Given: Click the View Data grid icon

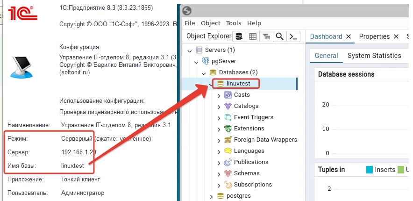Looking at the screenshot, I should 252,36.
